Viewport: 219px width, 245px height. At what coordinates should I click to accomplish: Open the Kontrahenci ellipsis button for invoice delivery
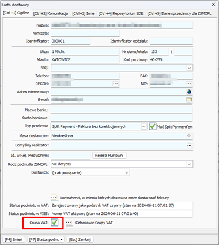(x=54, y=197)
